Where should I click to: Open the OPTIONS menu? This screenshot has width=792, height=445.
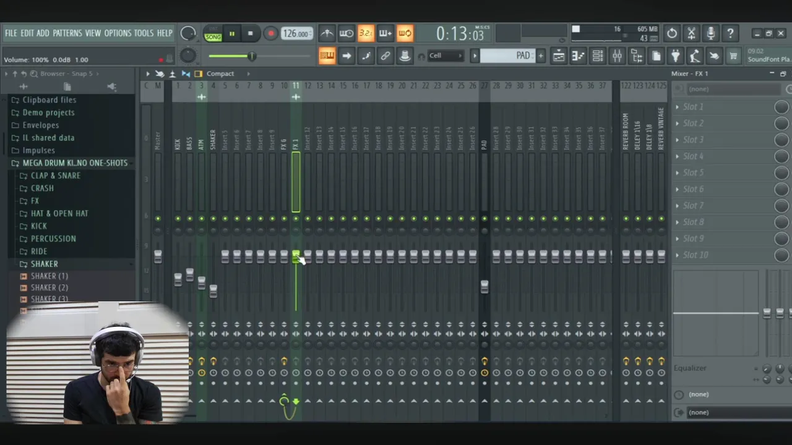[x=118, y=33]
